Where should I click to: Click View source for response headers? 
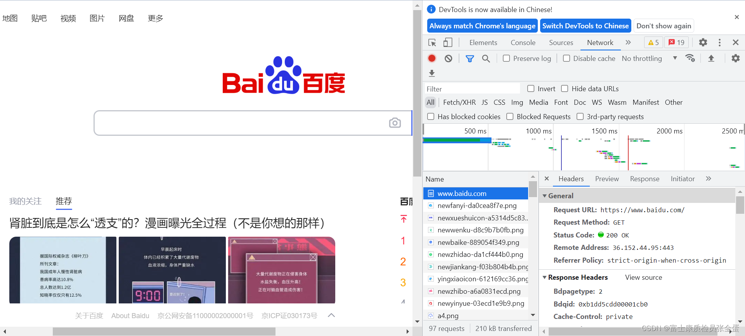click(643, 277)
